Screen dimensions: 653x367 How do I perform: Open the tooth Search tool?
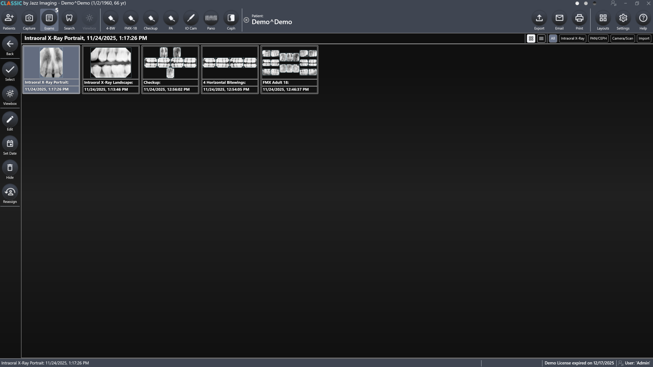pos(69,18)
